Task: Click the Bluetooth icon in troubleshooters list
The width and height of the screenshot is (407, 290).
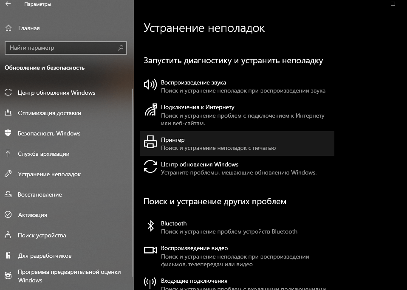Action: click(150, 225)
